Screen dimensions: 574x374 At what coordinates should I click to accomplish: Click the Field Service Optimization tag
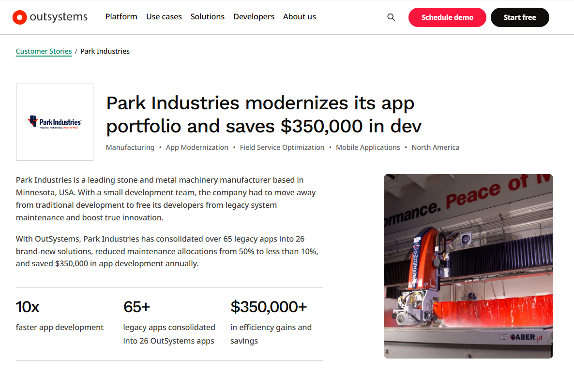(282, 147)
